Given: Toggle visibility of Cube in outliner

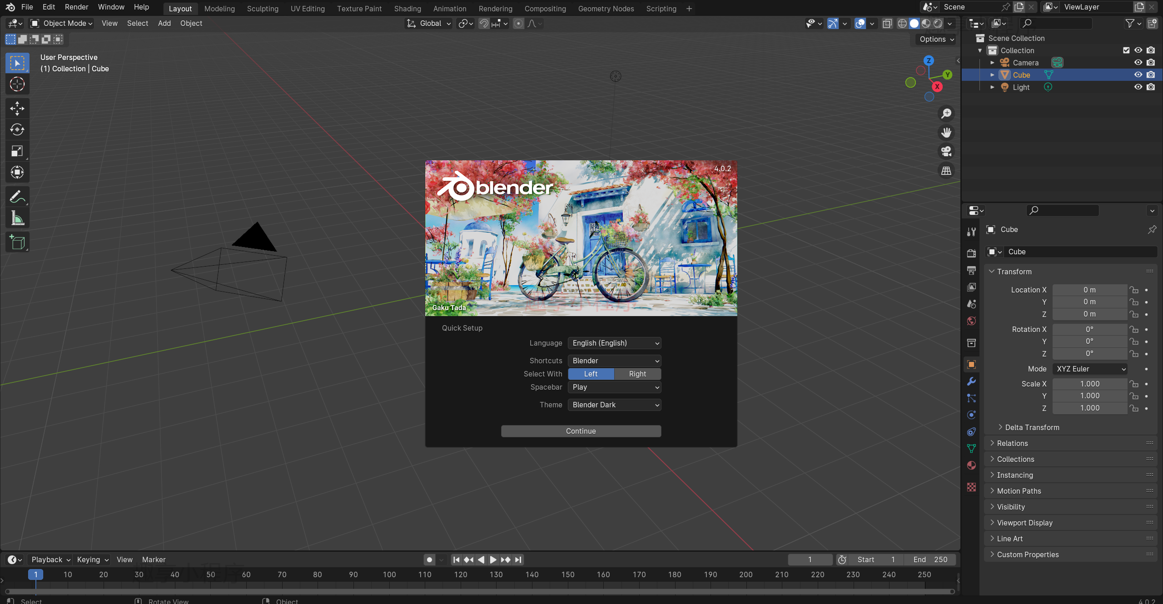Looking at the screenshot, I should point(1138,74).
